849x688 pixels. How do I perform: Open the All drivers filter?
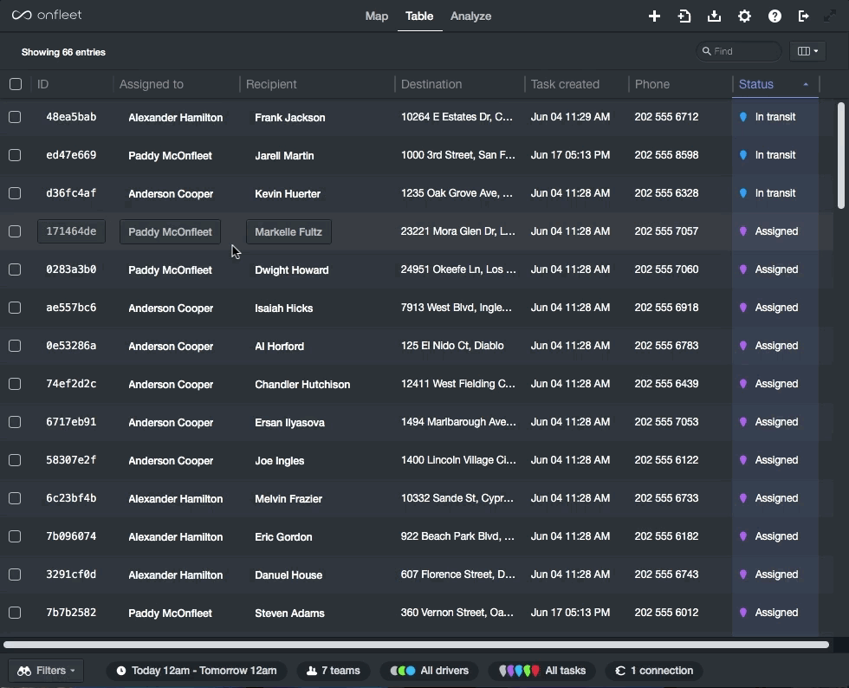coord(429,671)
